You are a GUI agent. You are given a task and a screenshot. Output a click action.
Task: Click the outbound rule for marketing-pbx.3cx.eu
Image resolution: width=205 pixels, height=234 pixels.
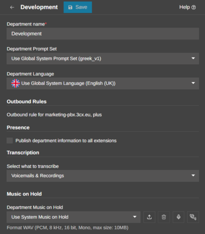tap(54, 114)
